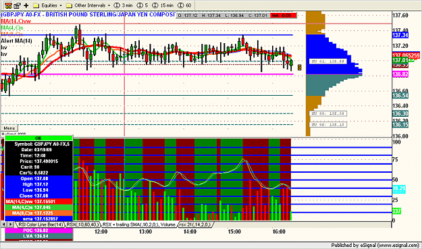Viewport: 422px width, 249px height.
Task: Click the O: 137.12 open value
Action: [x=188, y=16]
